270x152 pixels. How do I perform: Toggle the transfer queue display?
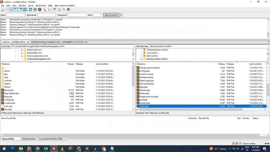[25, 10]
